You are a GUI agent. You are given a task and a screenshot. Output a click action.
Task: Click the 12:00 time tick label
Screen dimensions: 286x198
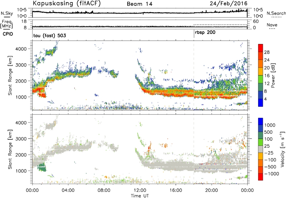tap(140, 190)
